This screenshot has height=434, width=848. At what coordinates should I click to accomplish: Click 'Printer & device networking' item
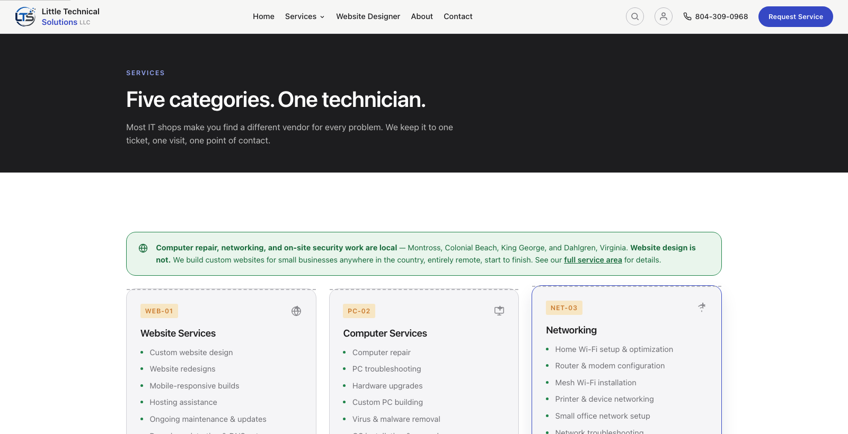[604, 399]
